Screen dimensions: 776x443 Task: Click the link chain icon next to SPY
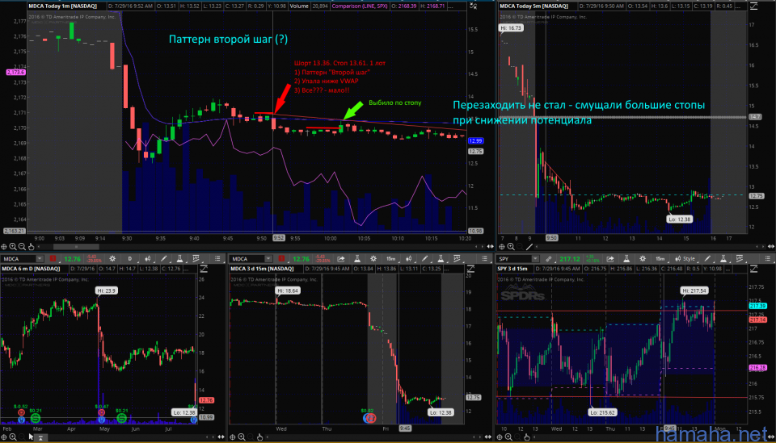(548, 259)
